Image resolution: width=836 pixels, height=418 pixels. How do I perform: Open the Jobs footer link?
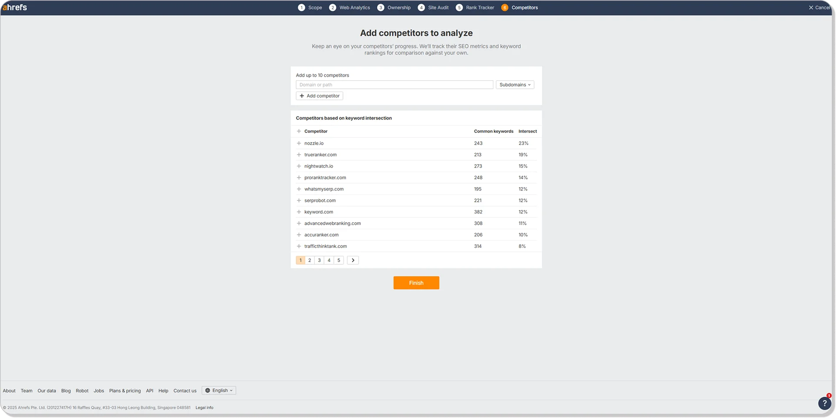99,391
